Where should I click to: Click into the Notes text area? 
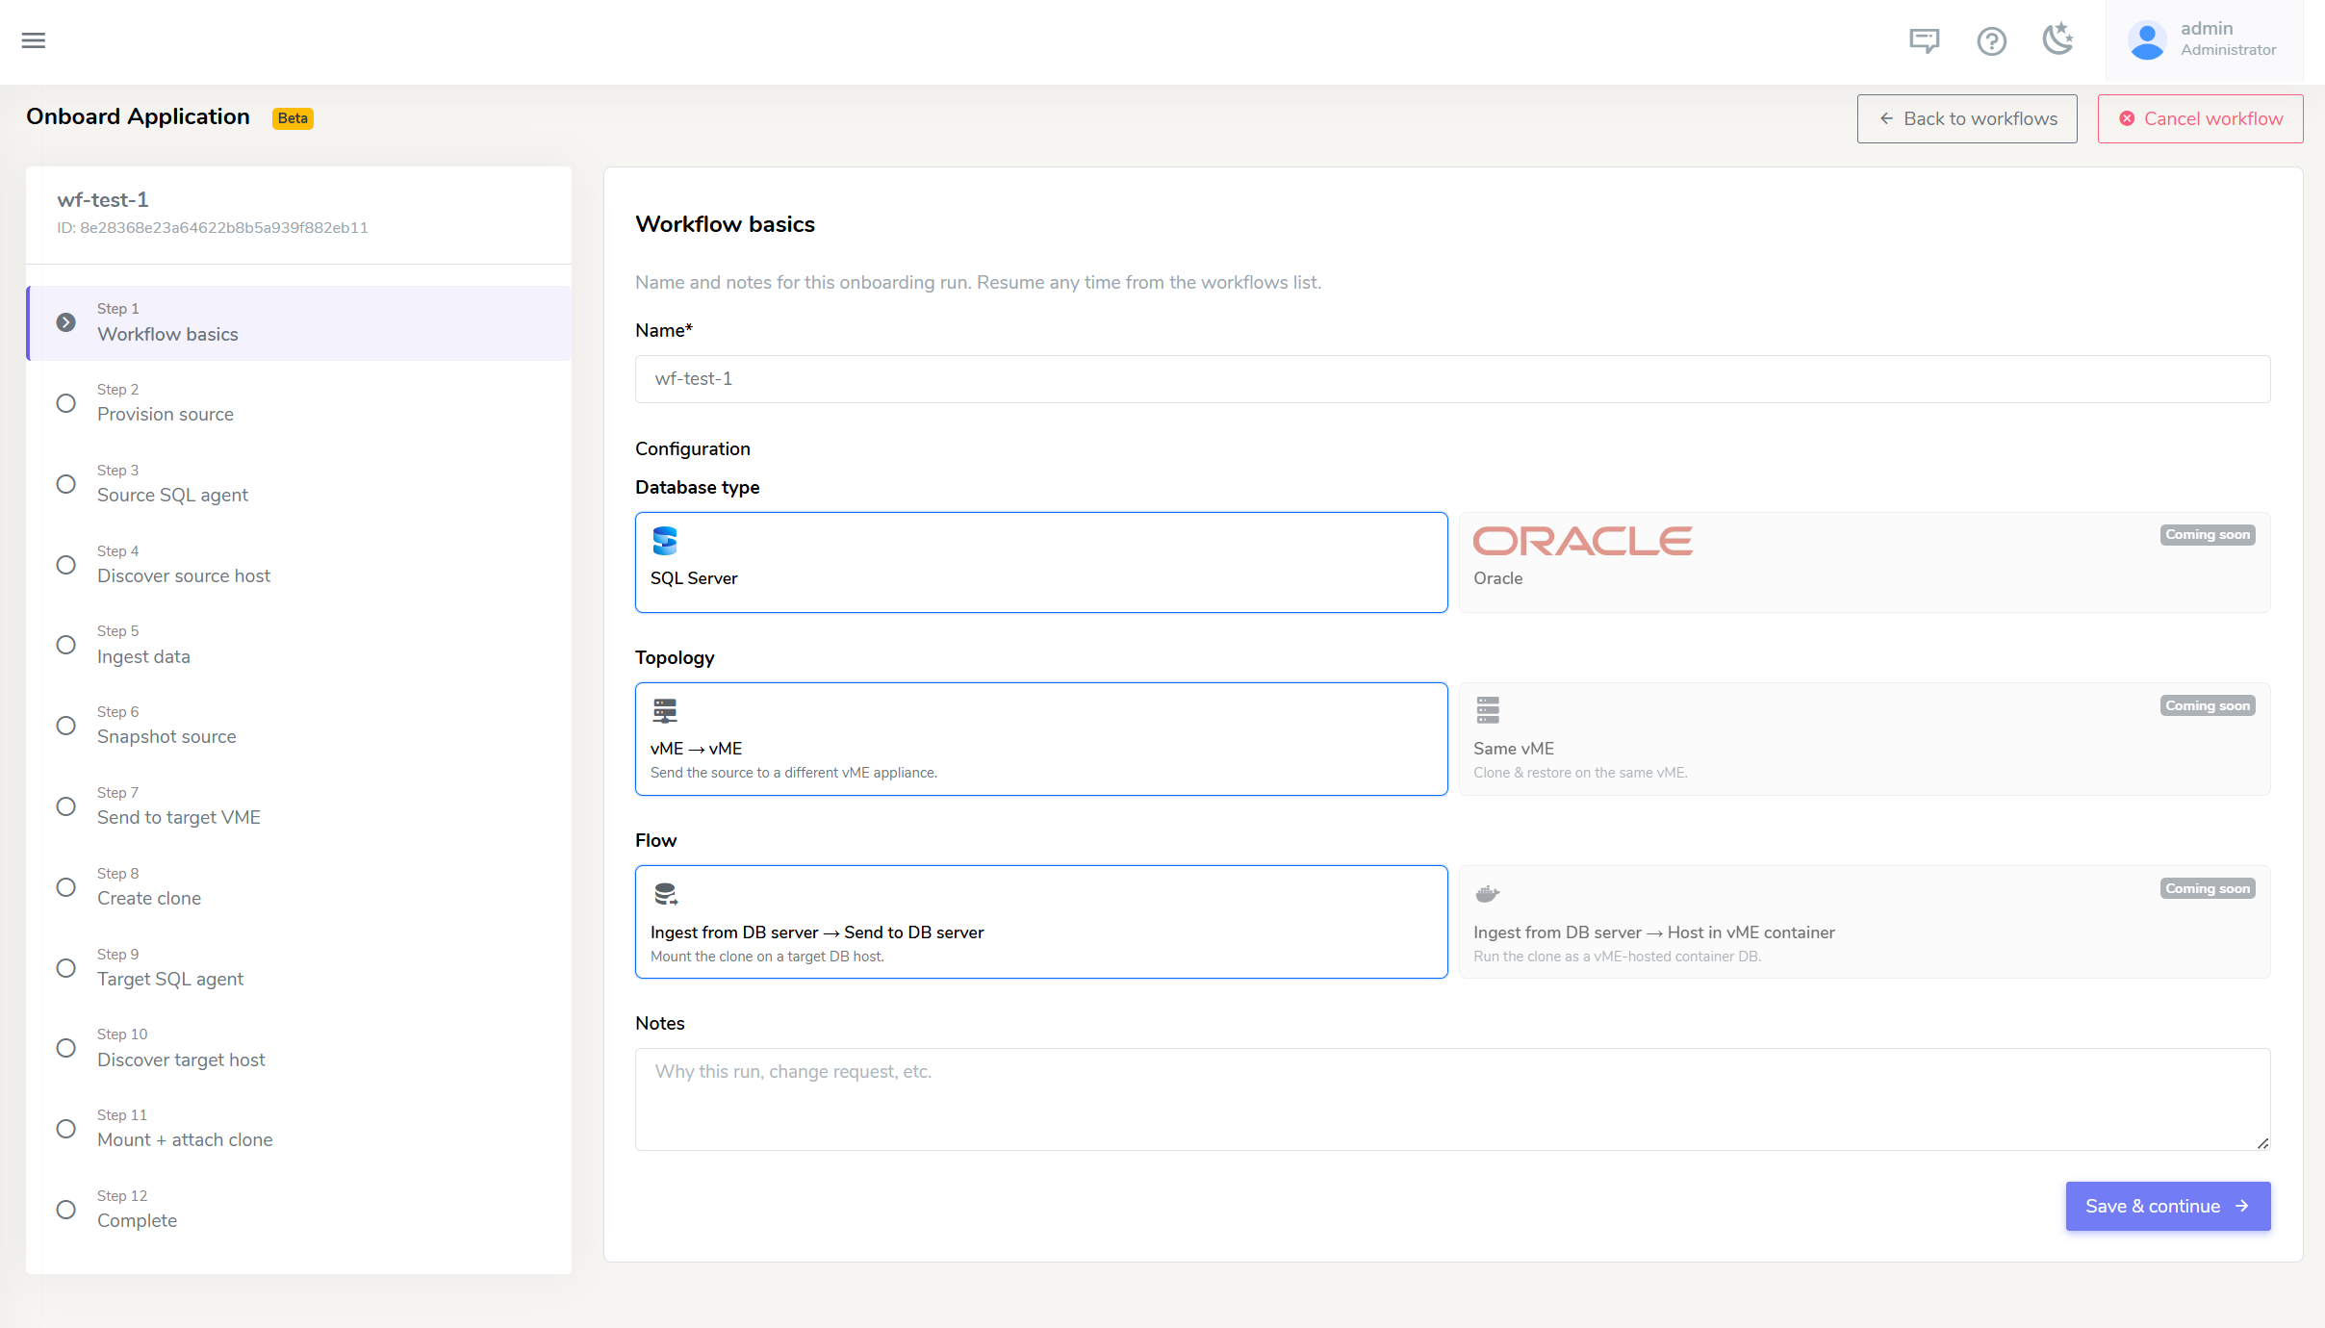[1453, 1099]
